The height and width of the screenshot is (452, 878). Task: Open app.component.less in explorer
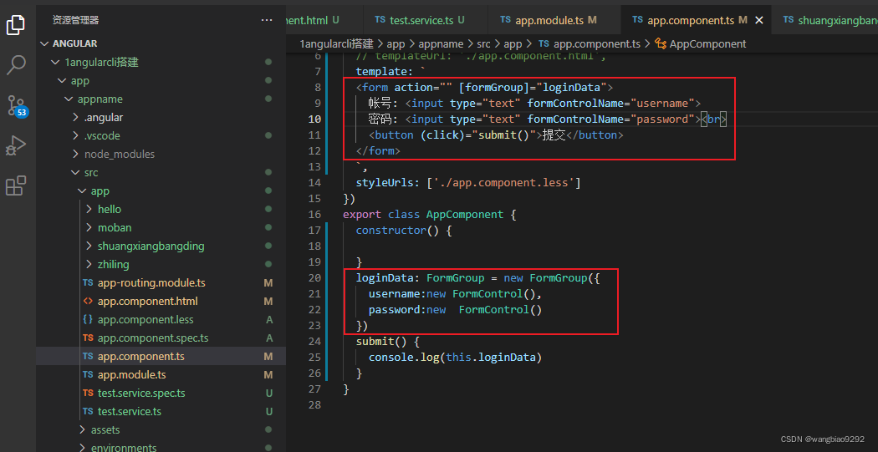click(145, 319)
